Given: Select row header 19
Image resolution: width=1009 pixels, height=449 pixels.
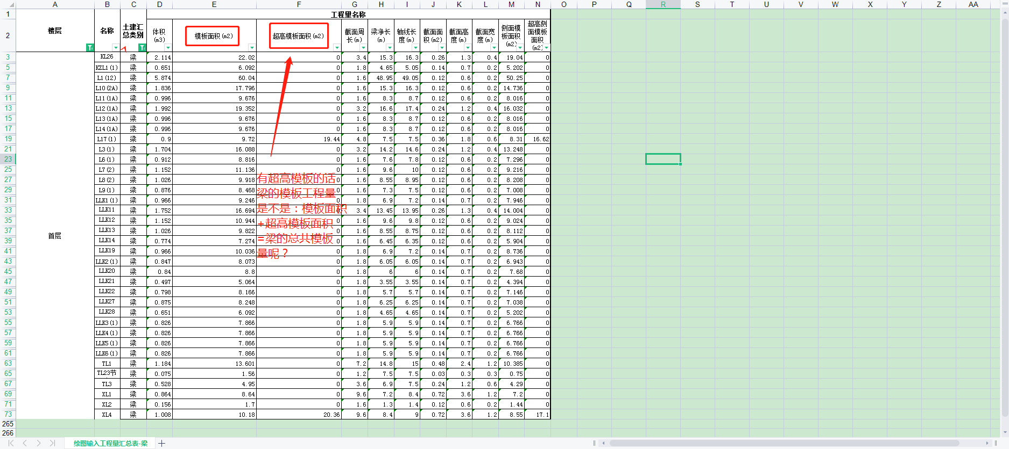Looking at the screenshot, I should pyautogui.click(x=8, y=139).
